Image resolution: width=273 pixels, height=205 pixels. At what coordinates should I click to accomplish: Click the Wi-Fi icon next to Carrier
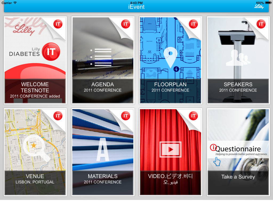point(15,3)
